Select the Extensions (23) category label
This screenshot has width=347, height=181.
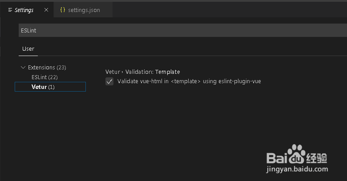47,67
